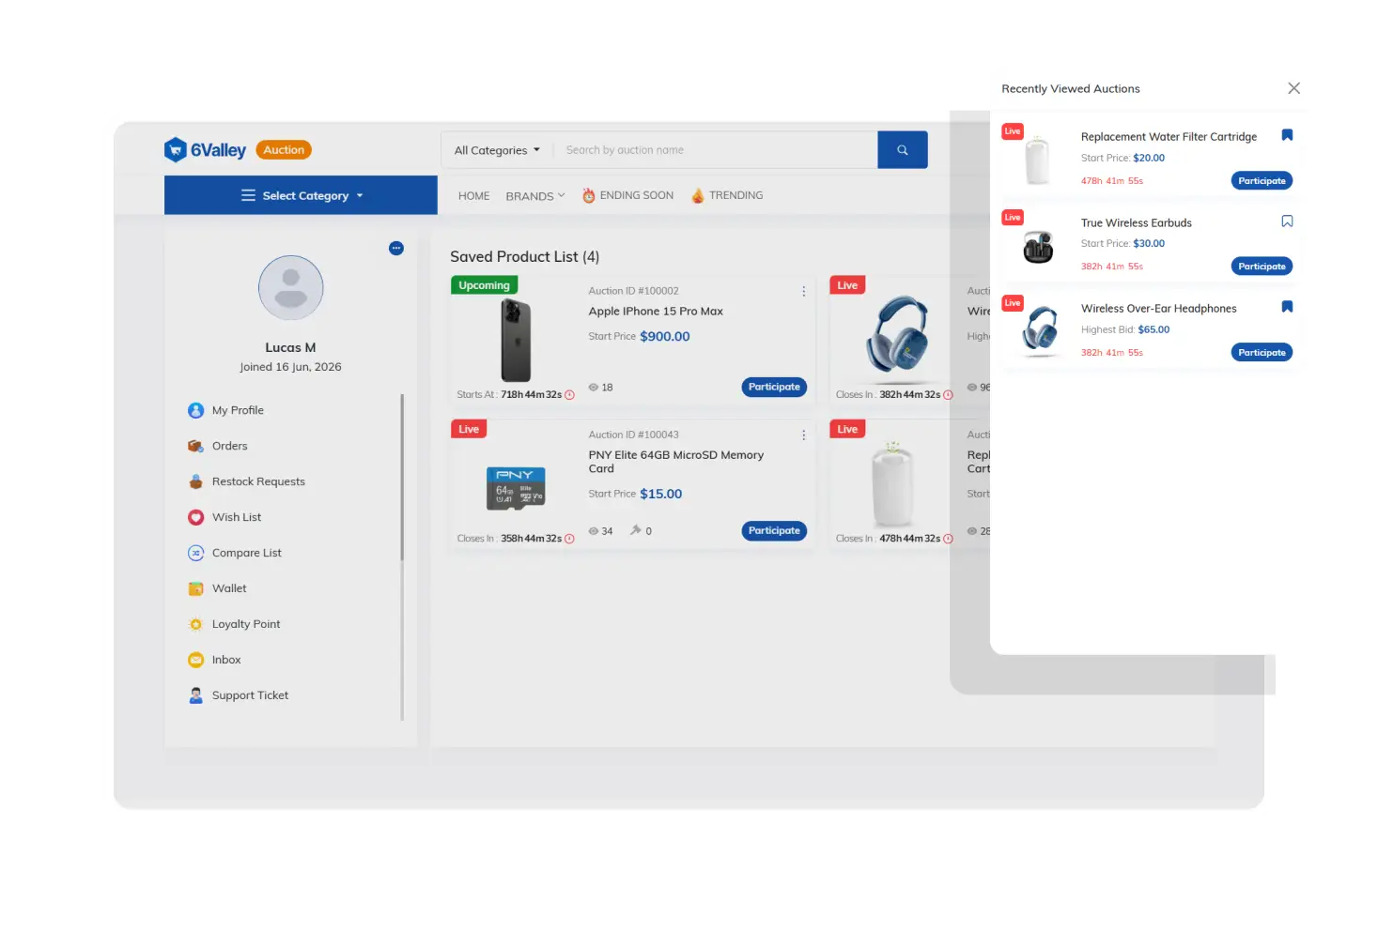The width and height of the screenshot is (1378, 931).
Task: Open the All Categories dropdown
Action: [497, 150]
